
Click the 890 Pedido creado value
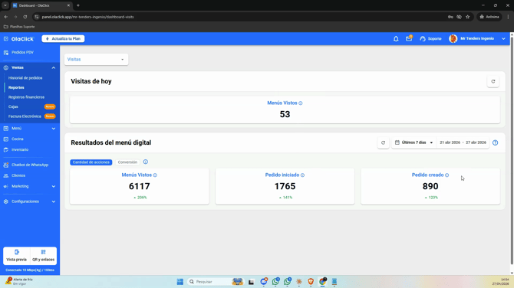click(x=430, y=186)
